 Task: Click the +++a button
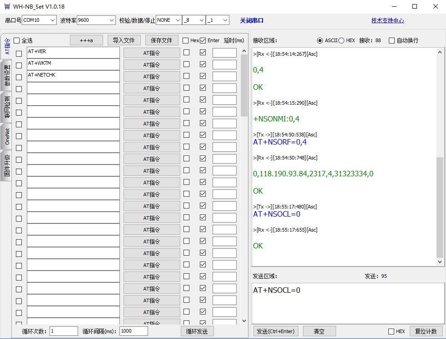click(86, 40)
